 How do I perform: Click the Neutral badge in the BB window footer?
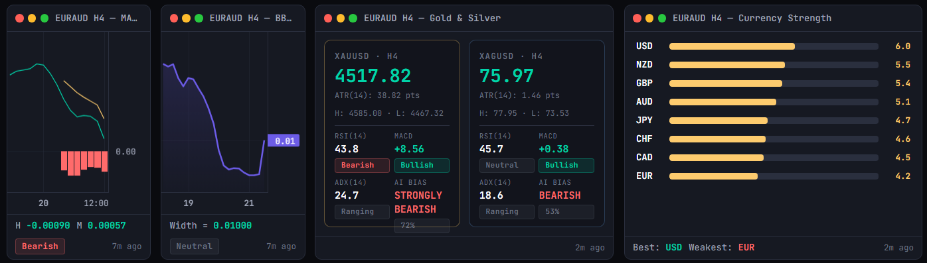click(x=194, y=246)
